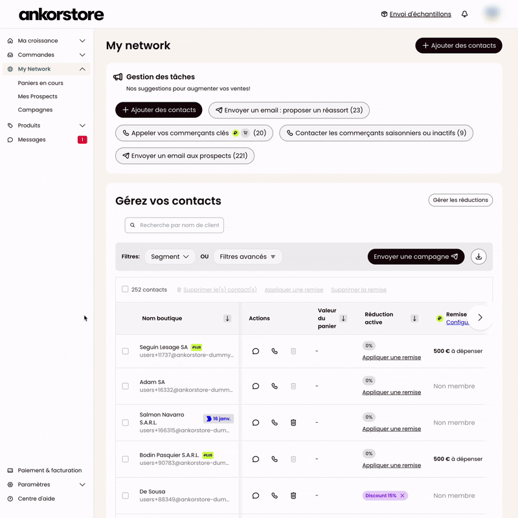This screenshot has height=518, width=518.
Task: Click Envoyer une campagne button
Action: [x=416, y=256]
